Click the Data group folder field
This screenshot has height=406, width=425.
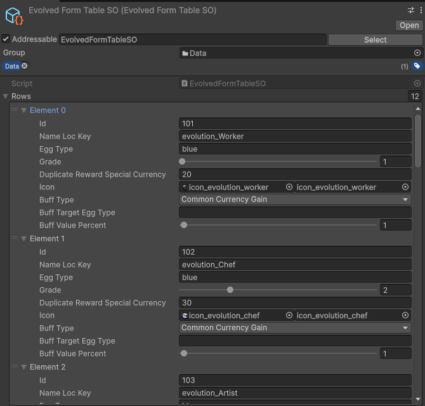click(x=296, y=53)
